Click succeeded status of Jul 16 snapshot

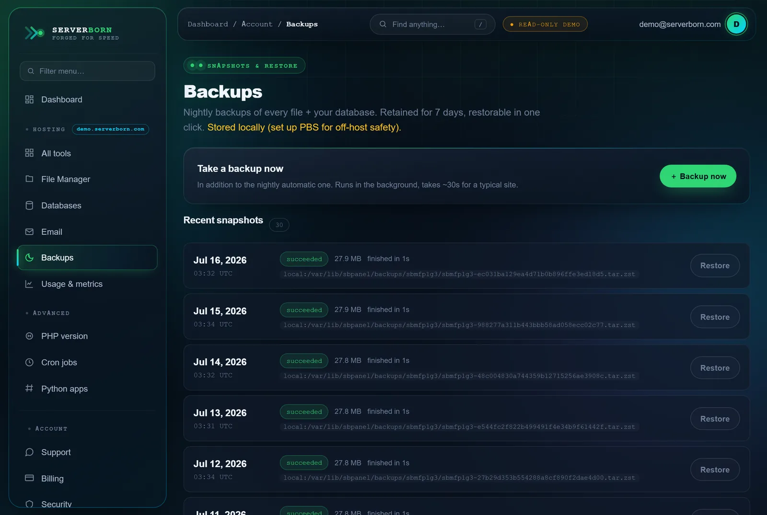click(304, 259)
